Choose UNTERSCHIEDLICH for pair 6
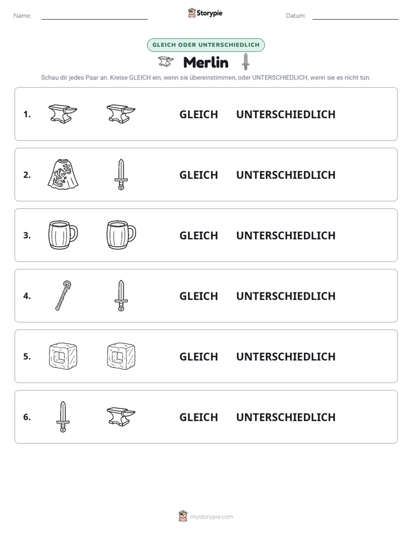This screenshot has height=533, width=412. click(x=286, y=417)
